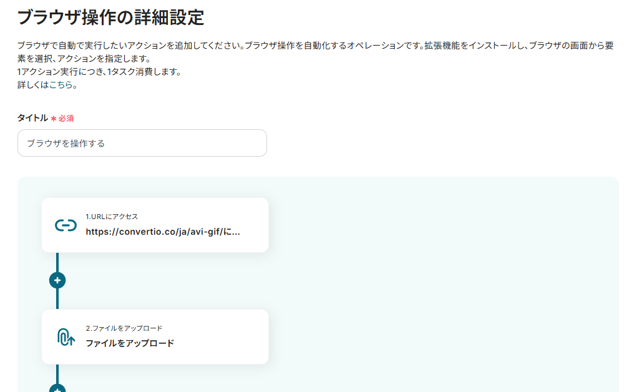The width and height of the screenshot is (624, 392).
Task: Click the convertio.co URL text in step 1
Action: point(163,232)
